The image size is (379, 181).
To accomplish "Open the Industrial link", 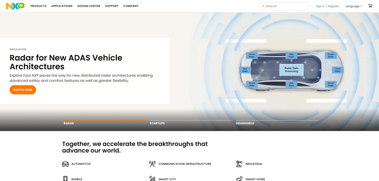I will [254, 164].
